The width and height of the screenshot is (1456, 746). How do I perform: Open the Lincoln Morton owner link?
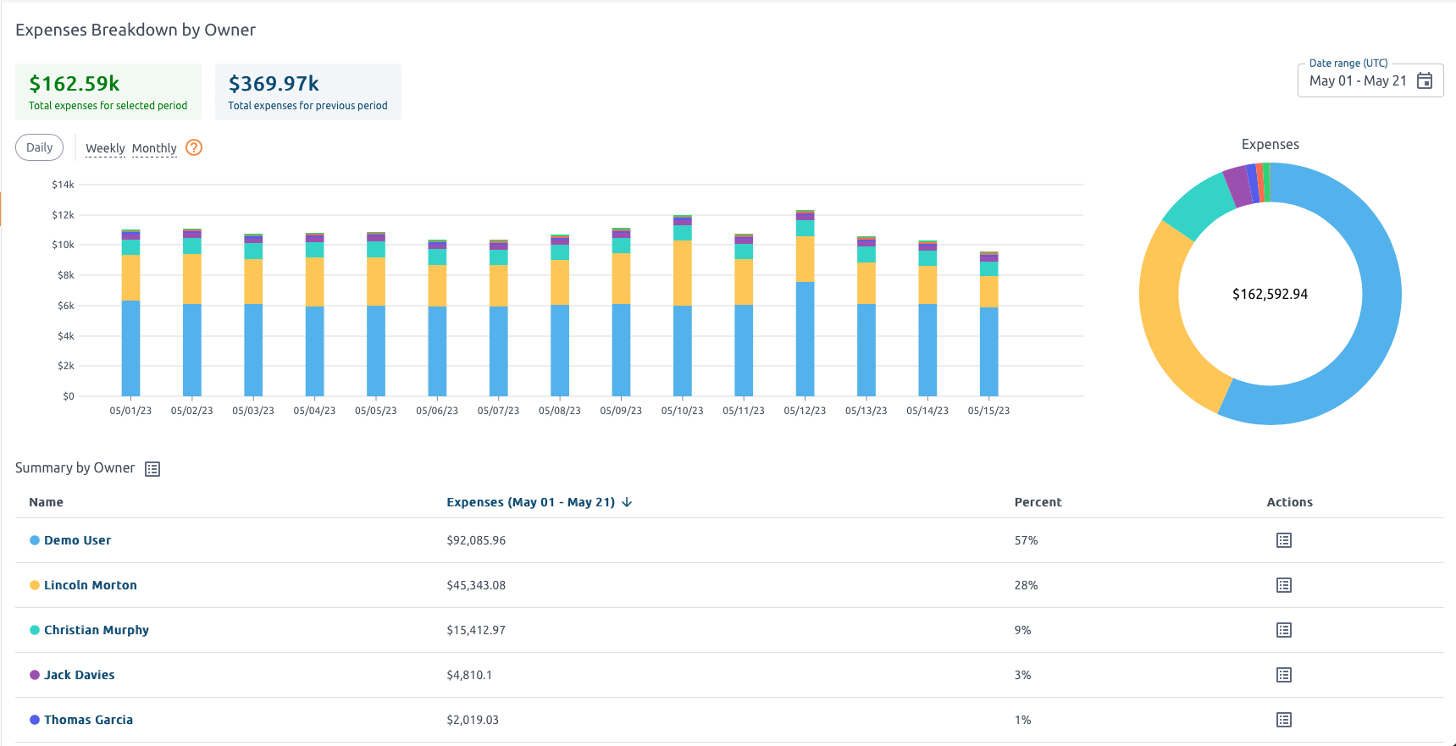tap(90, 585)
